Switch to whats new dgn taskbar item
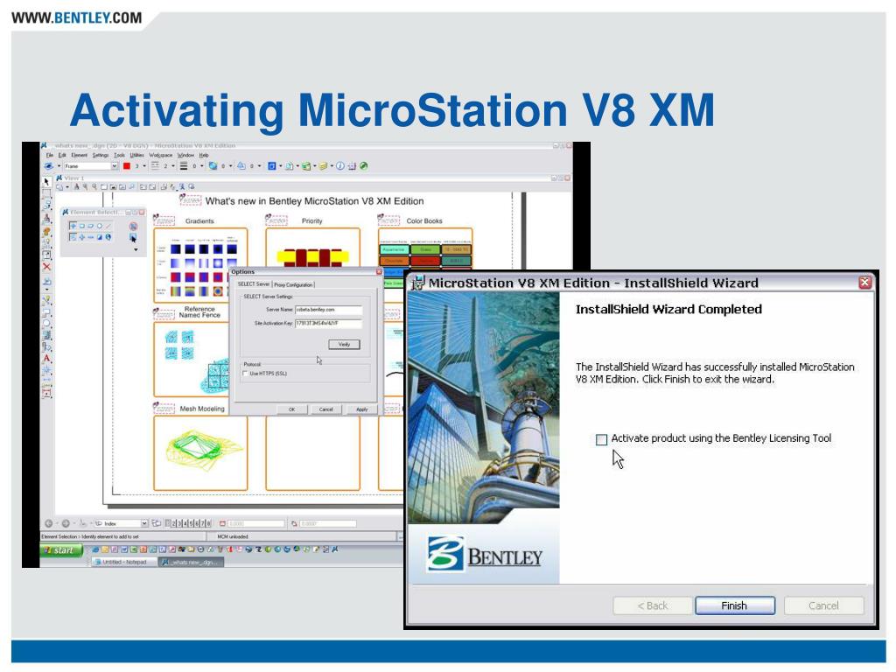896x672 pixels. 191,563
